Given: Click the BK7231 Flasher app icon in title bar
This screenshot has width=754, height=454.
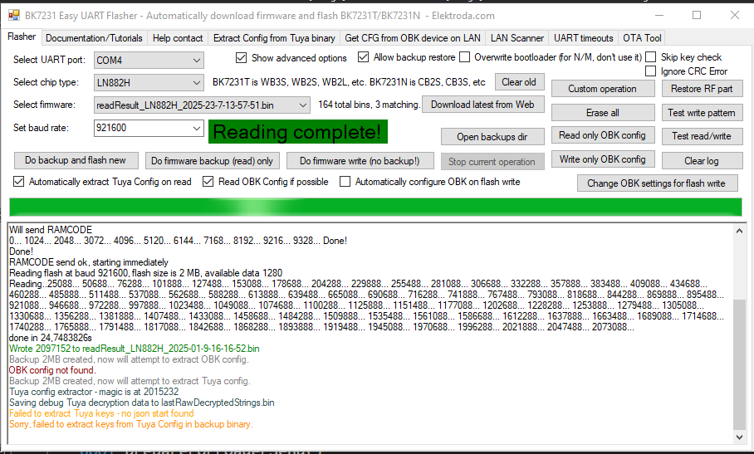Looking at the screenshot, I should pos(13,16).
